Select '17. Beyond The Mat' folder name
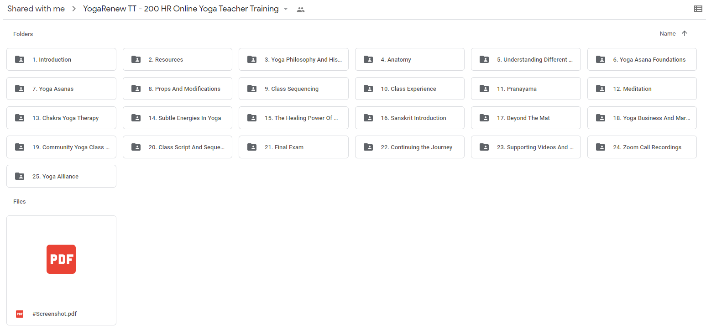Screen dimensions: 706x330 pos(523,118)
